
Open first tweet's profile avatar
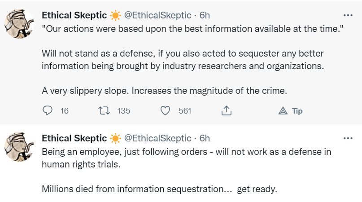tap(20, 23)
